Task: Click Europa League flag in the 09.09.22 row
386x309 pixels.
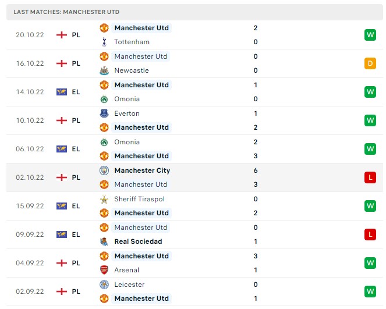Action: 62,235
